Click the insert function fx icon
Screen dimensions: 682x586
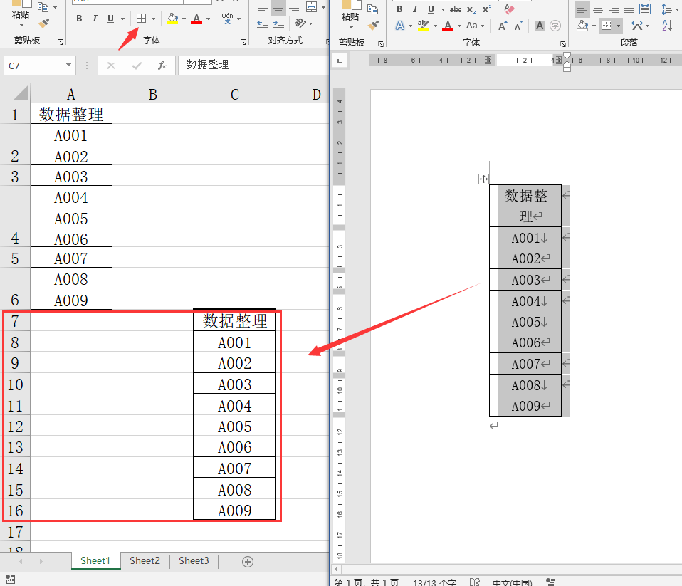162,66
